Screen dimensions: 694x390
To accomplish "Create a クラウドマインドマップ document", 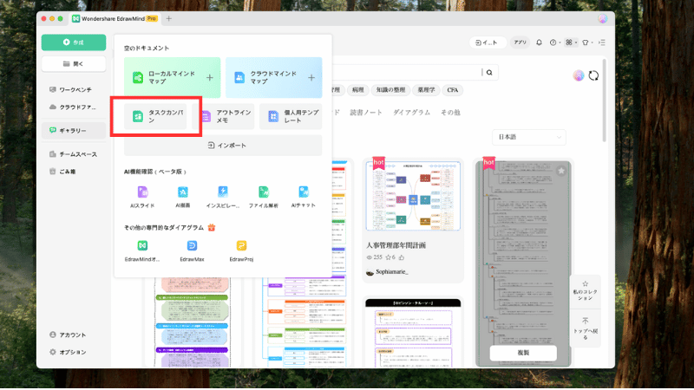I will tap(274, 78).
